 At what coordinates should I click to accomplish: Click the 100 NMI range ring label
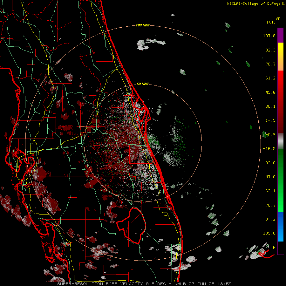point(143,25)
